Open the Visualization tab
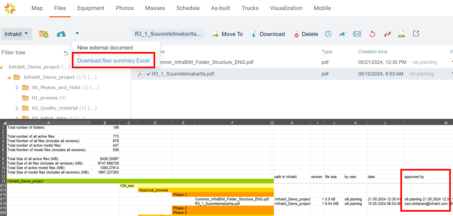This screenshot has height=216, width=453. coord(286,8)
